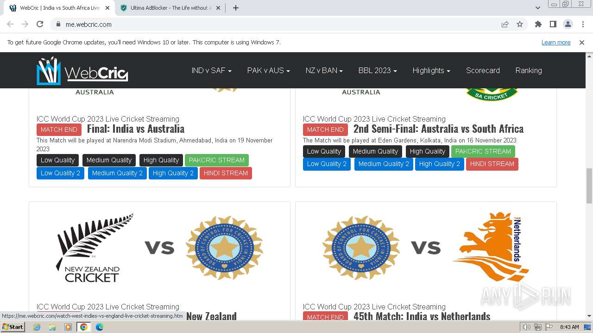This screenshot has width=593, height=333.
Task: Expand the IND v SAF dropdown menu
Action: [x=211, y=70]
